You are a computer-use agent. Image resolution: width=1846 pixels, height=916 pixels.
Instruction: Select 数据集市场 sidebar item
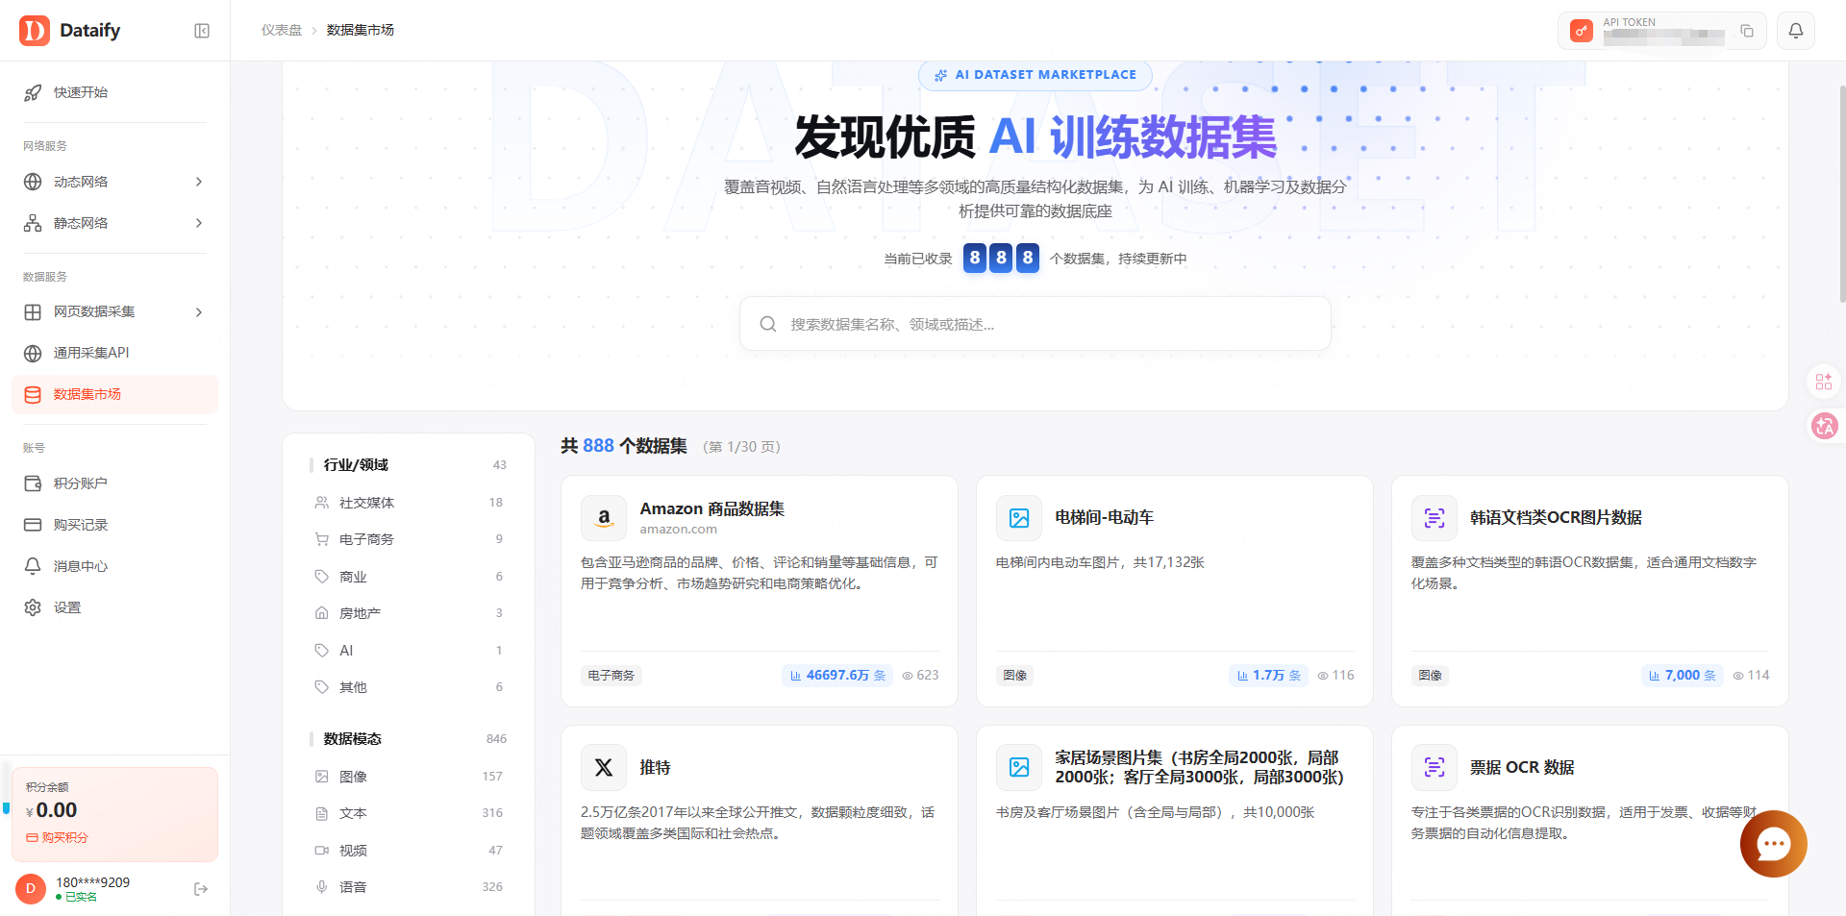115,394
